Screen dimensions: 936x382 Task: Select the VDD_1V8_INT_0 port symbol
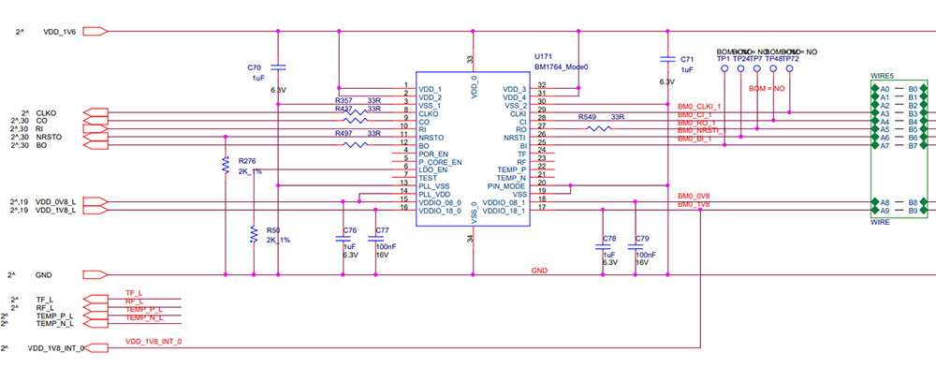coord(99,347)
